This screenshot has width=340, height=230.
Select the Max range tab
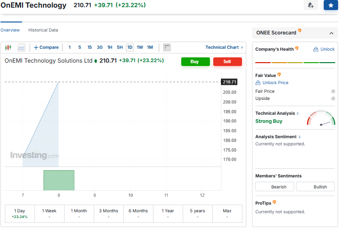click(x=227, y=214)
